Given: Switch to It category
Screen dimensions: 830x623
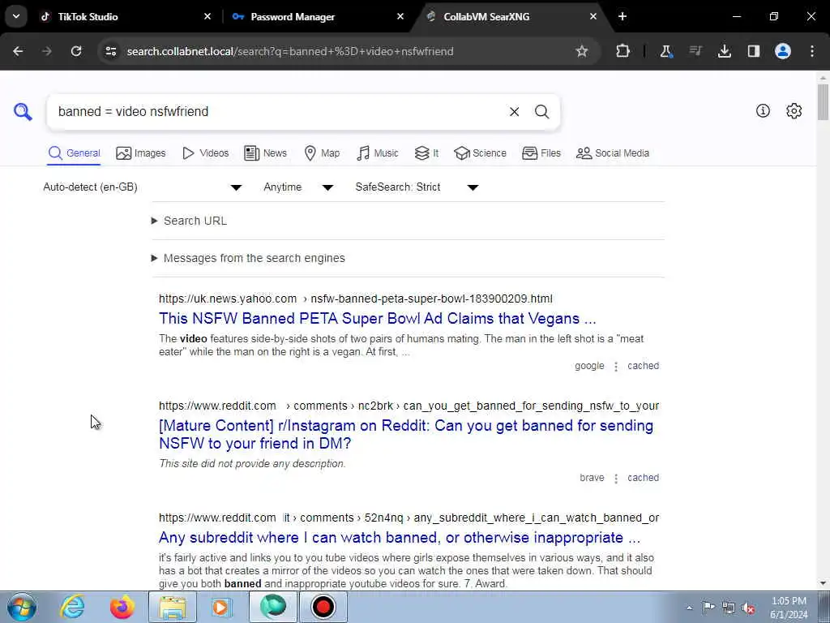Looking at the screenshot, I should point(426,153).
